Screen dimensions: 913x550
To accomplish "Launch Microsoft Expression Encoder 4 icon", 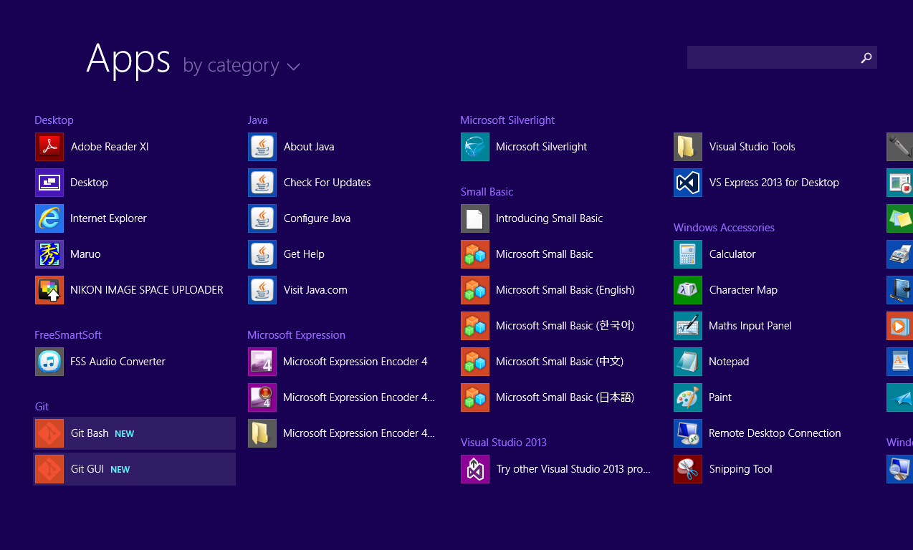I will [262, 362].
